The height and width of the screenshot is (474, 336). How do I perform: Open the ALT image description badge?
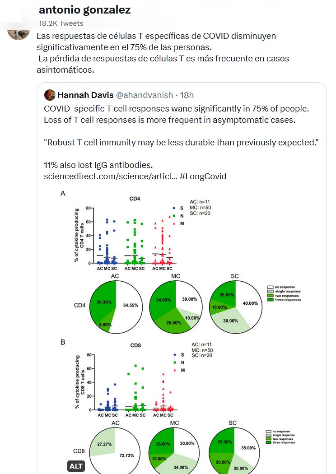pyautogui.click(x=75, y=465)
